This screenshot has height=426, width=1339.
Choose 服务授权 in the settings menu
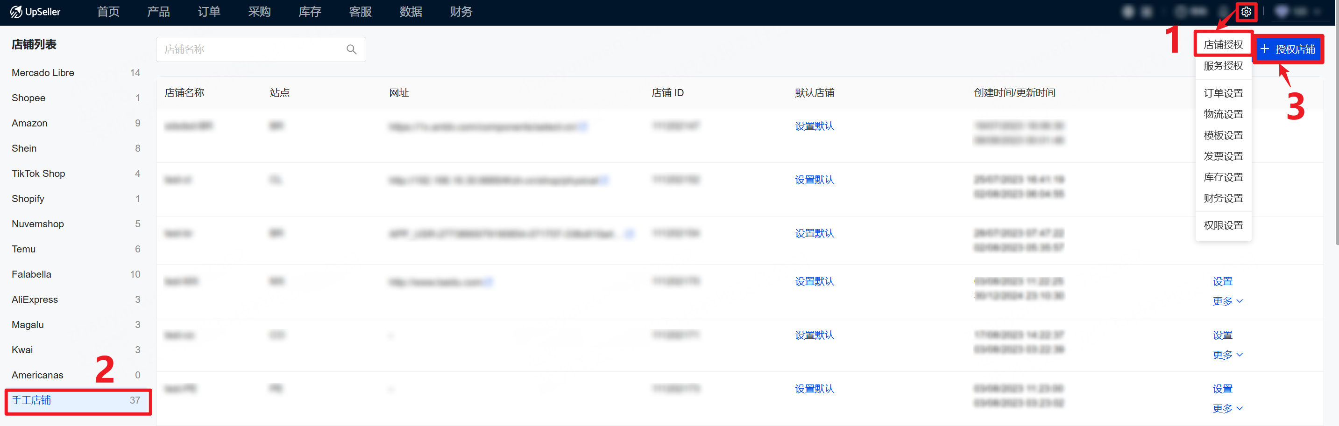(1223, 66)
